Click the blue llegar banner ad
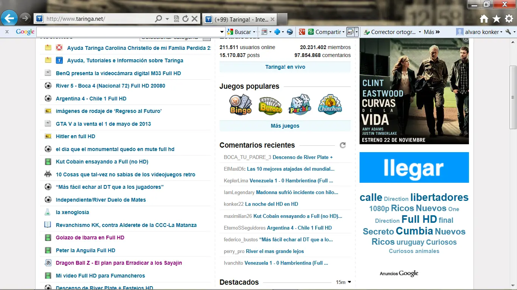517x290 pixels. tap(414, 168)
